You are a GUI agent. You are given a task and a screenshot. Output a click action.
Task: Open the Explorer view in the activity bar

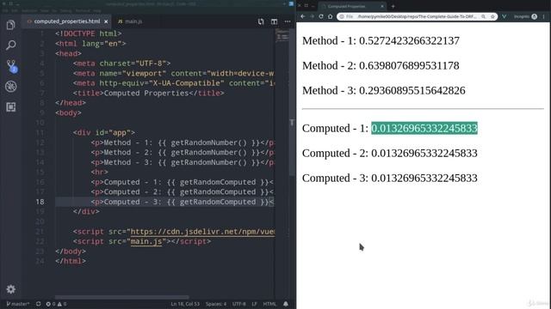click(x=11, y=25)
